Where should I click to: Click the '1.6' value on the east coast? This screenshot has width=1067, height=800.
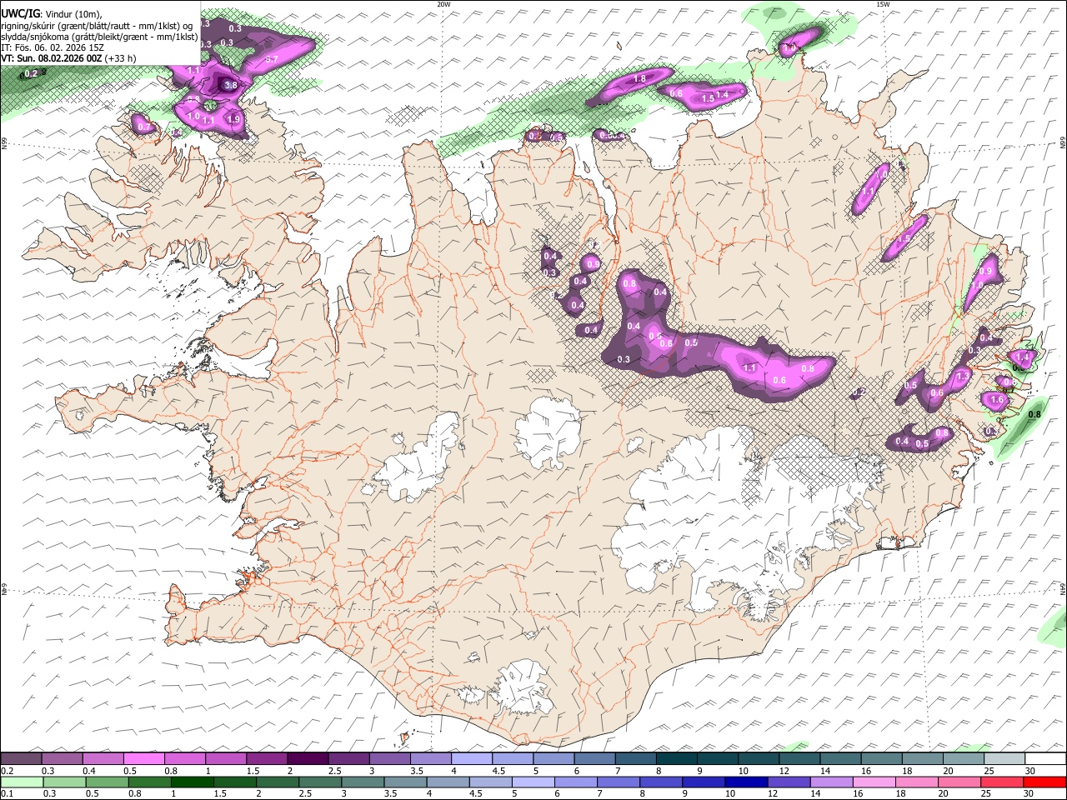(998, 400)
